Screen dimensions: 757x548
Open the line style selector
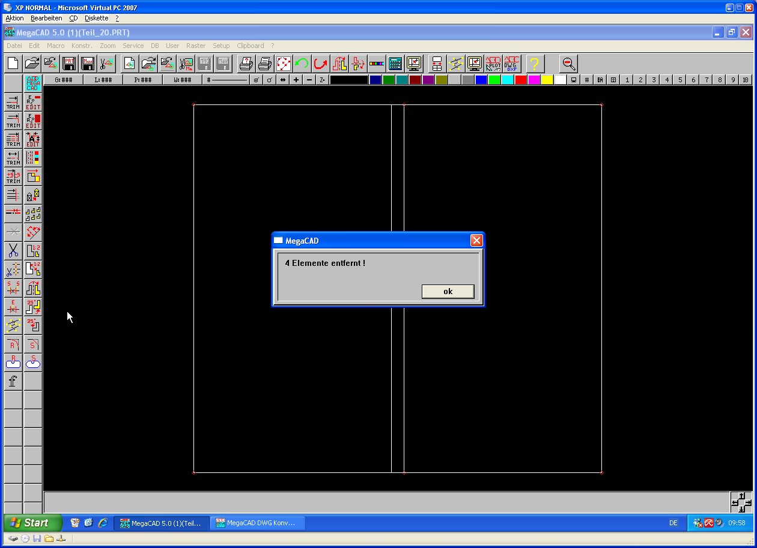226,80
